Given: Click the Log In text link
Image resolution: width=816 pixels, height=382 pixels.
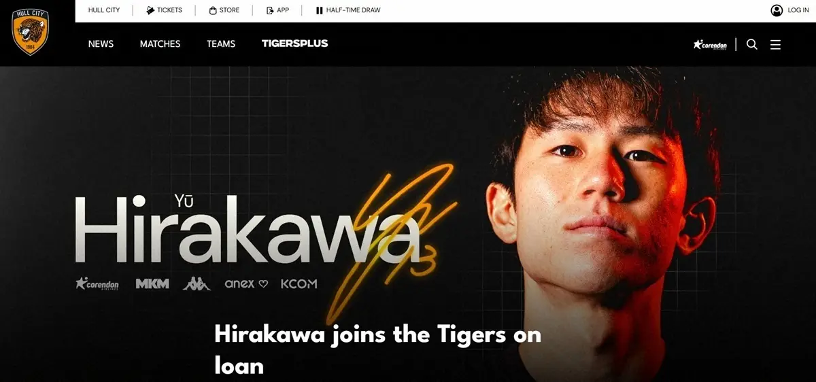Looking at the screenshot, I should tap(798, 10).
